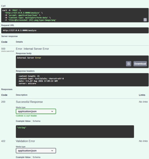
Task: Click the Curl label
Action: [3, 6]
